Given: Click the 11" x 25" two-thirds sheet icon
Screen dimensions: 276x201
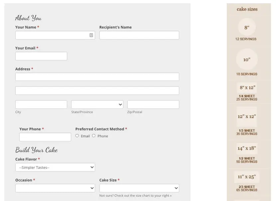Looking at the screenshot, I should point(246,177).
